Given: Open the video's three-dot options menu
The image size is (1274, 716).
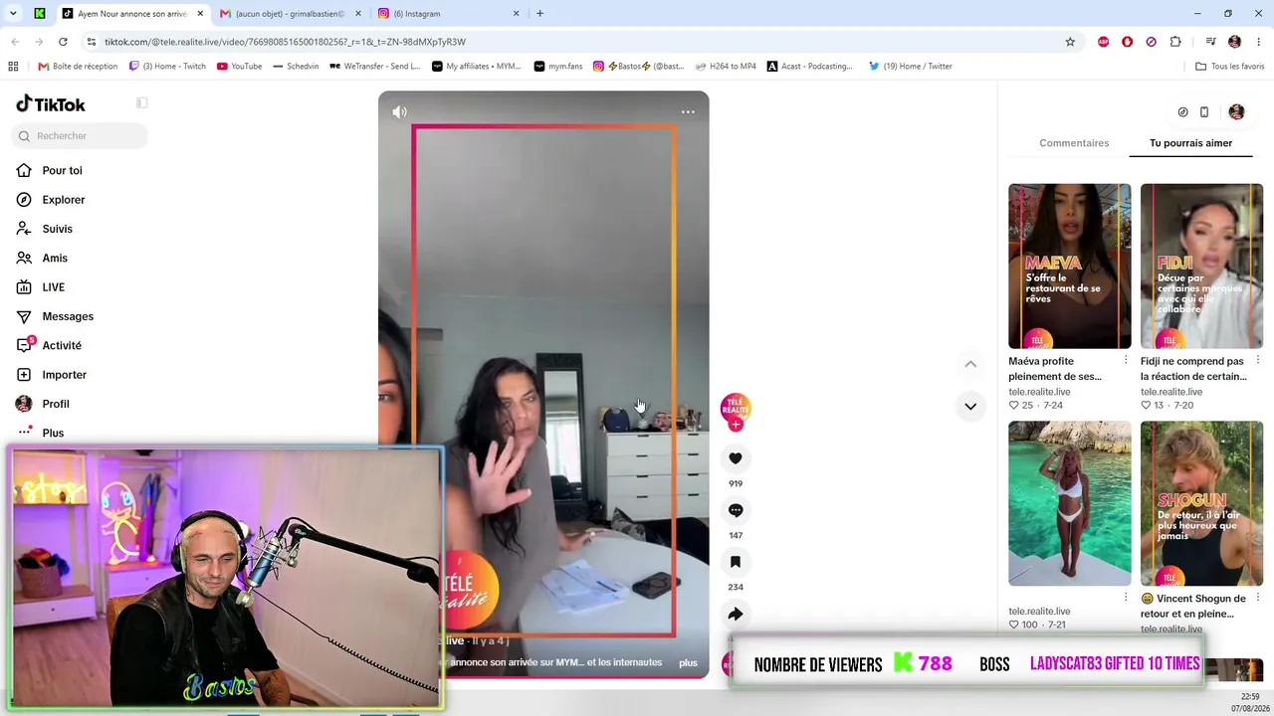Looking at the screenshot, I should pos(688,112).
